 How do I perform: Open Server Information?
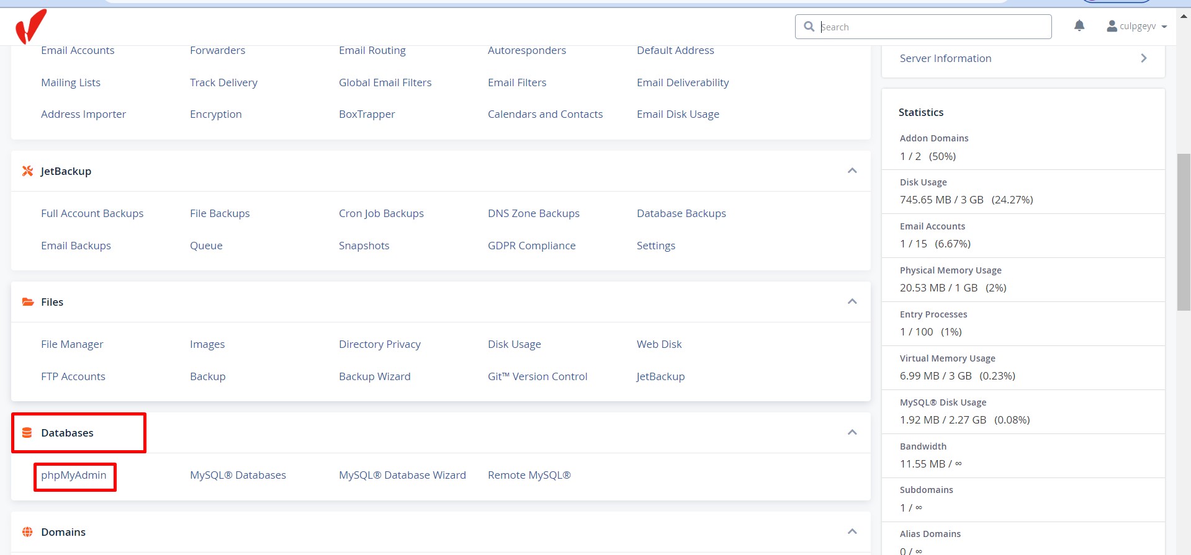coord(1022,58)
